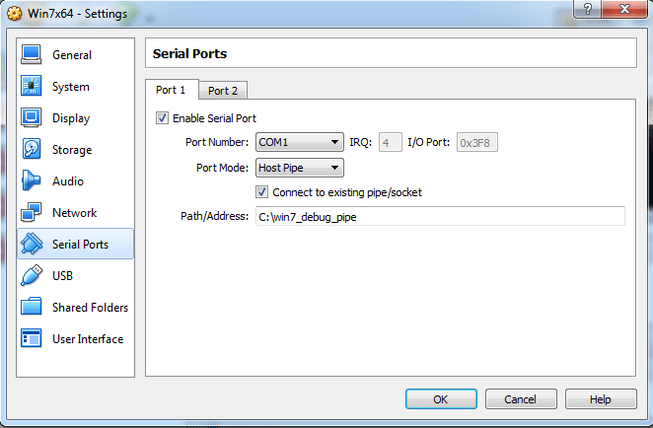The height and width of the screenshot is (428, 653).
Task: Open Display settings monitor icon
Action: [32, 118]
